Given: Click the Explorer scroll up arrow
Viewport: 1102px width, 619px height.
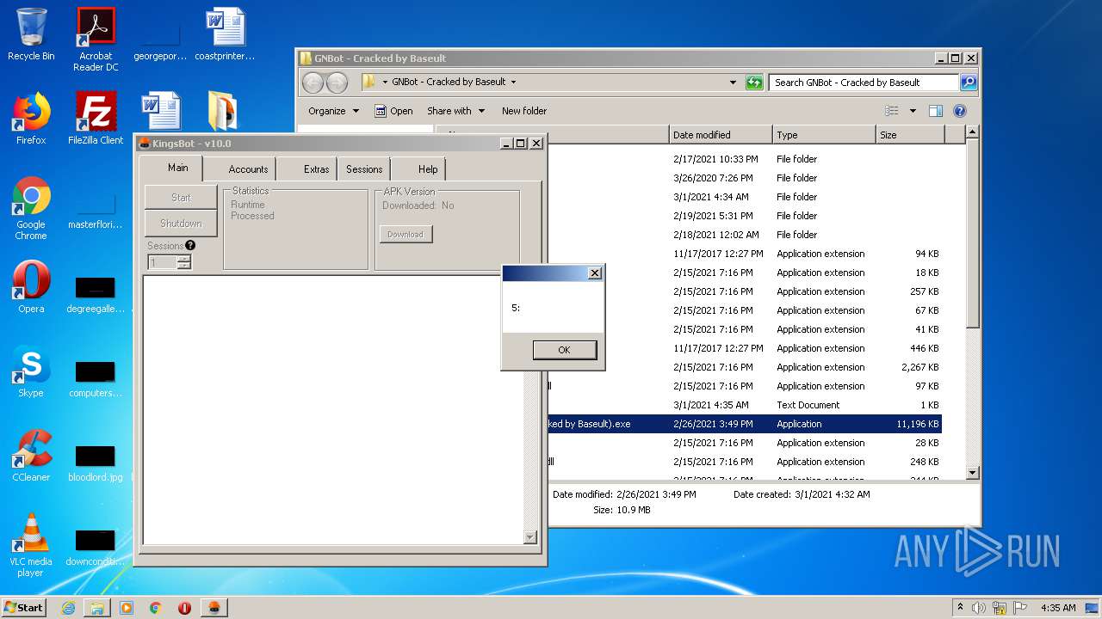Looking at the screenshot, I should tap(972, 132).
